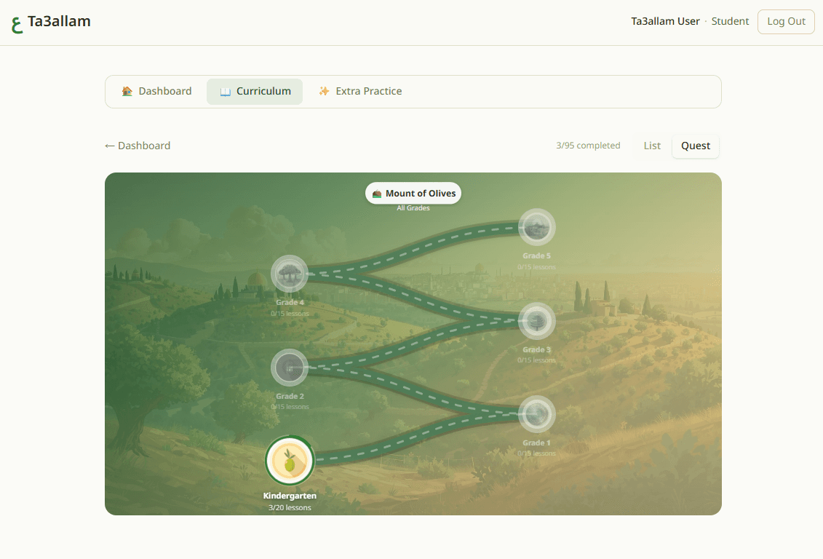This screenshot has height=559, width=823.
Task: Click the Grade 3 label
Action: coord(536,349)
